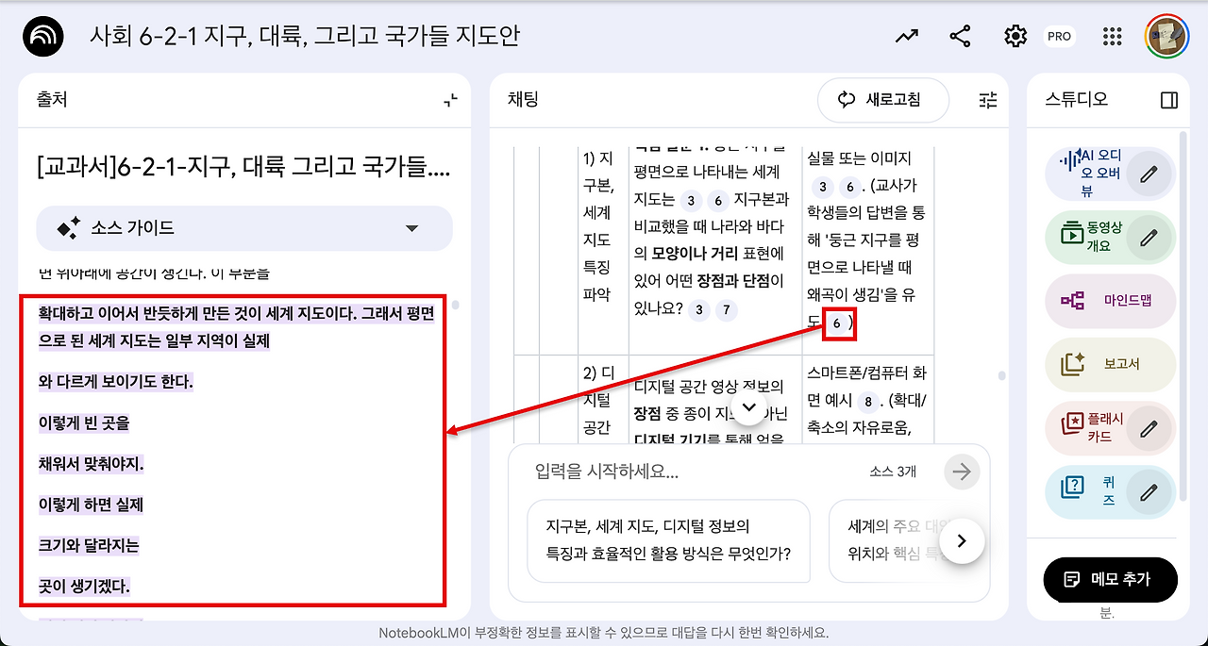The height and width of the screenshot is (646, 1208).
Task: Collapse the 스튜디오 panel icon
Action: pyautogui.click(x=1169, y=100)
